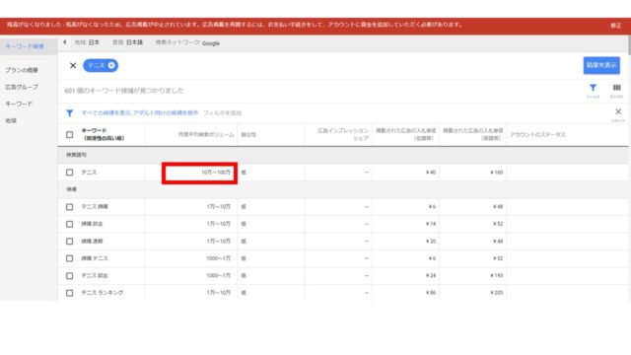Screen dimensions: 631x355
Task: Check the box for テニス ランキング row
Action: click(70, 293)
